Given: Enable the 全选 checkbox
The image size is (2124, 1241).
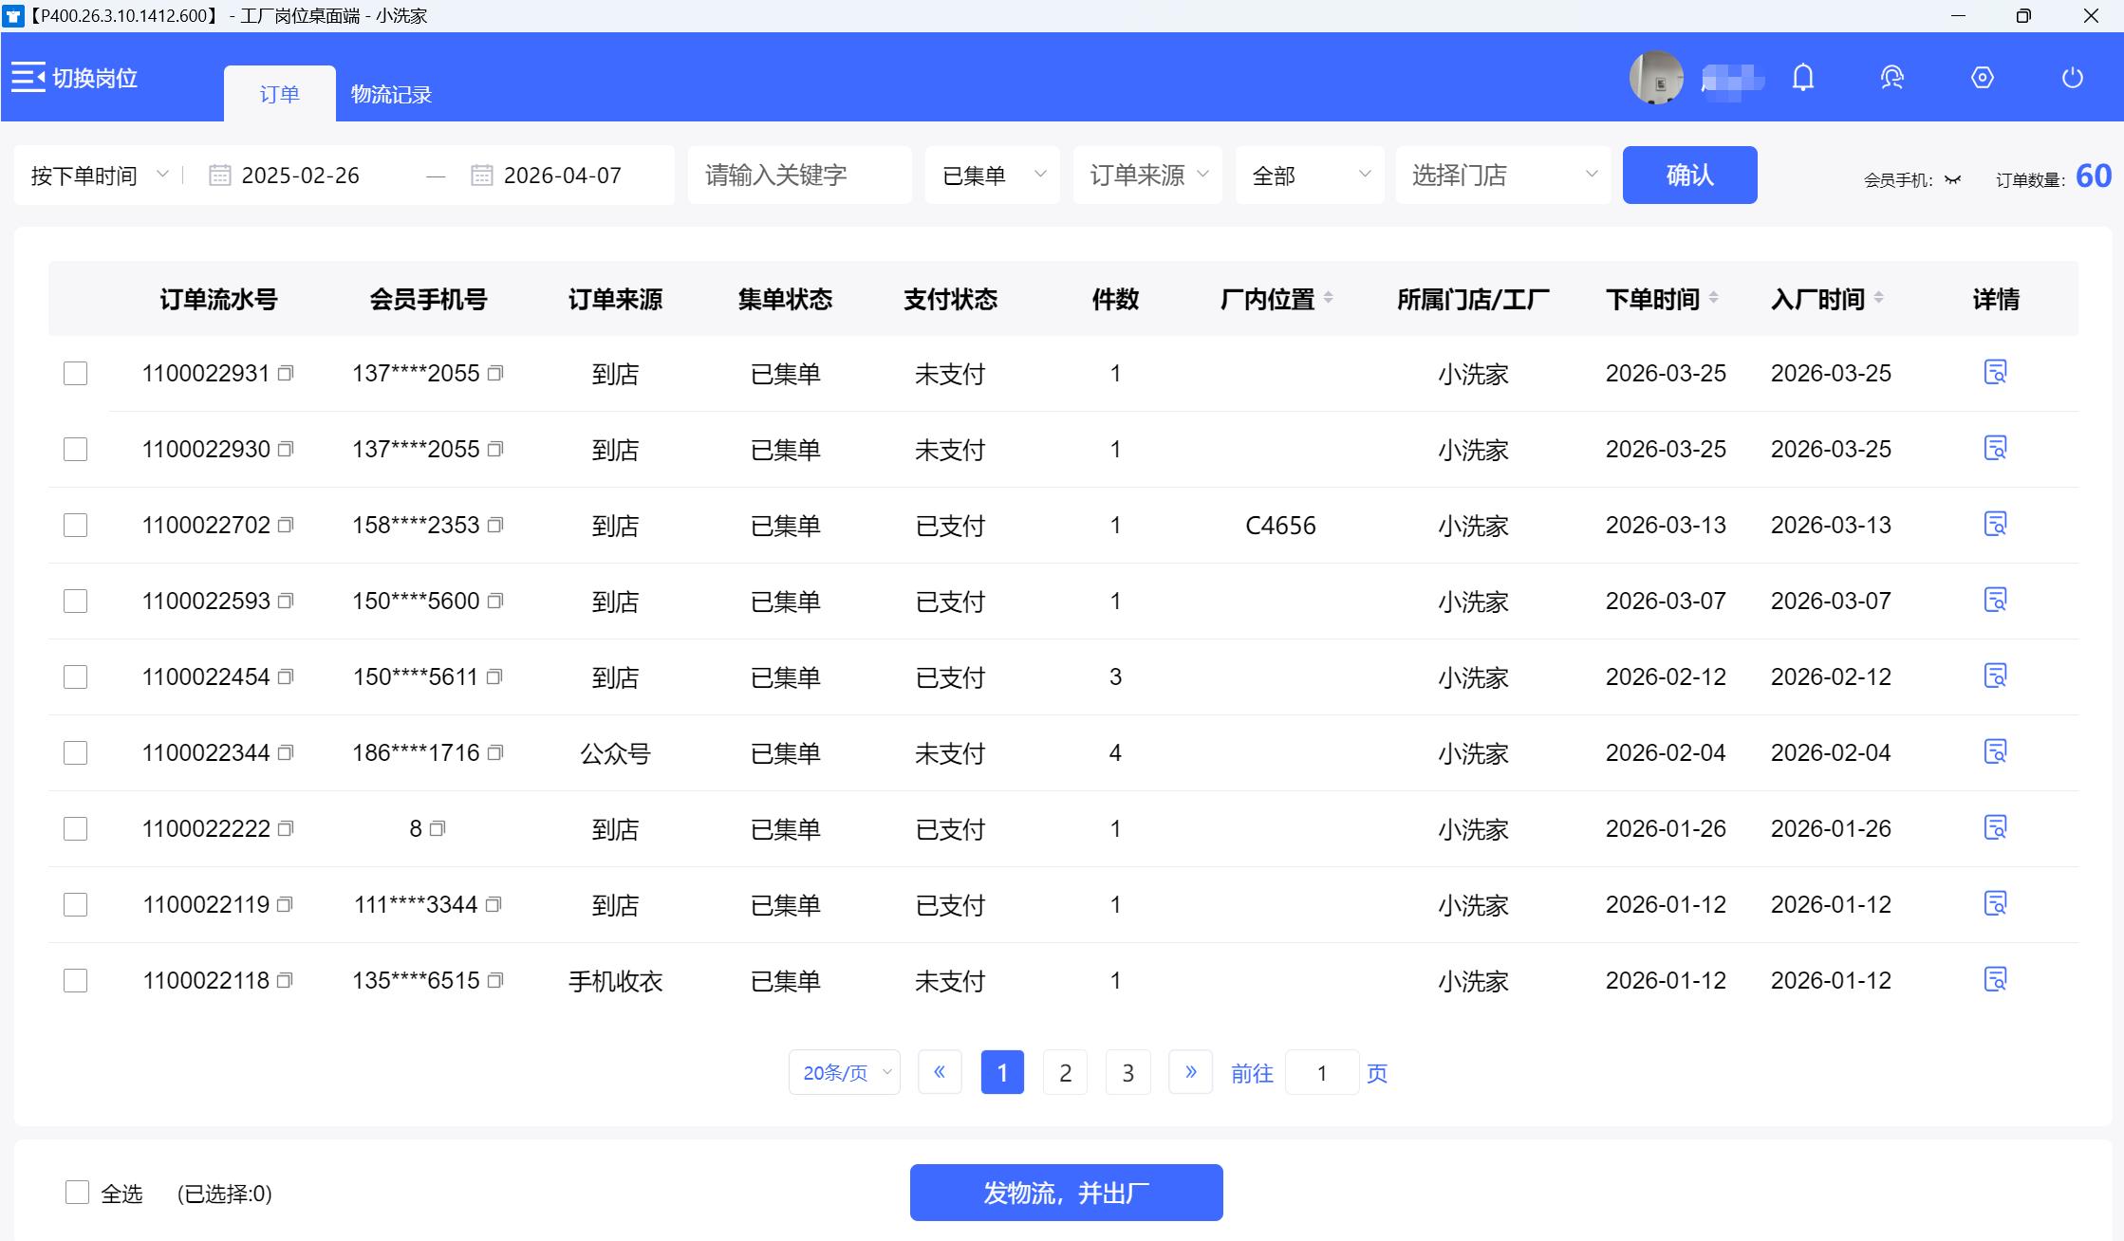Looking at the screenshot, I should [77, 1193].
